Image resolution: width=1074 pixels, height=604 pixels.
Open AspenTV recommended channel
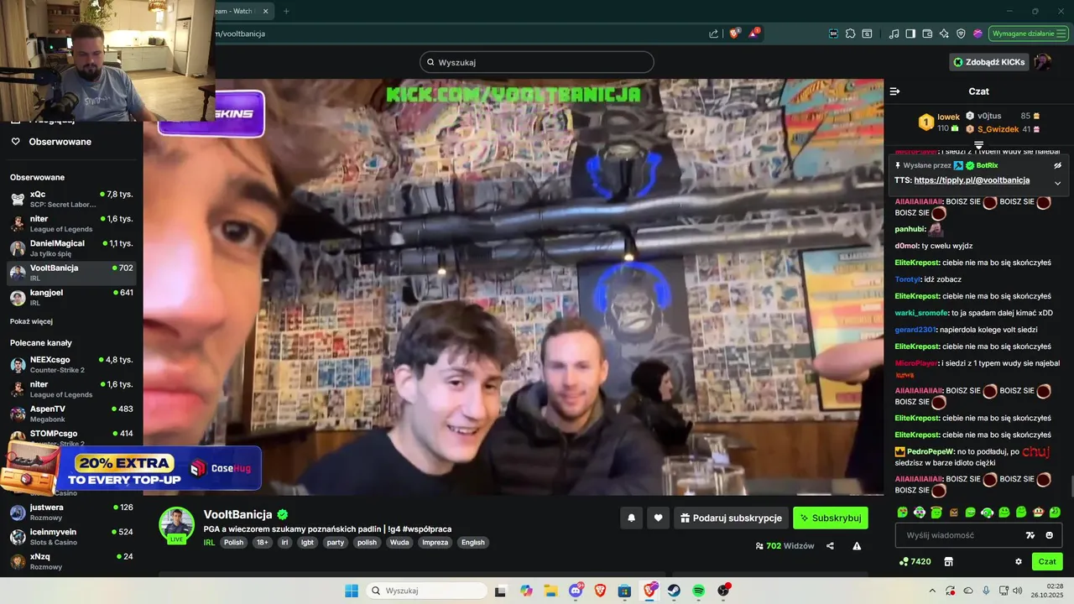(x=71, y=414)
